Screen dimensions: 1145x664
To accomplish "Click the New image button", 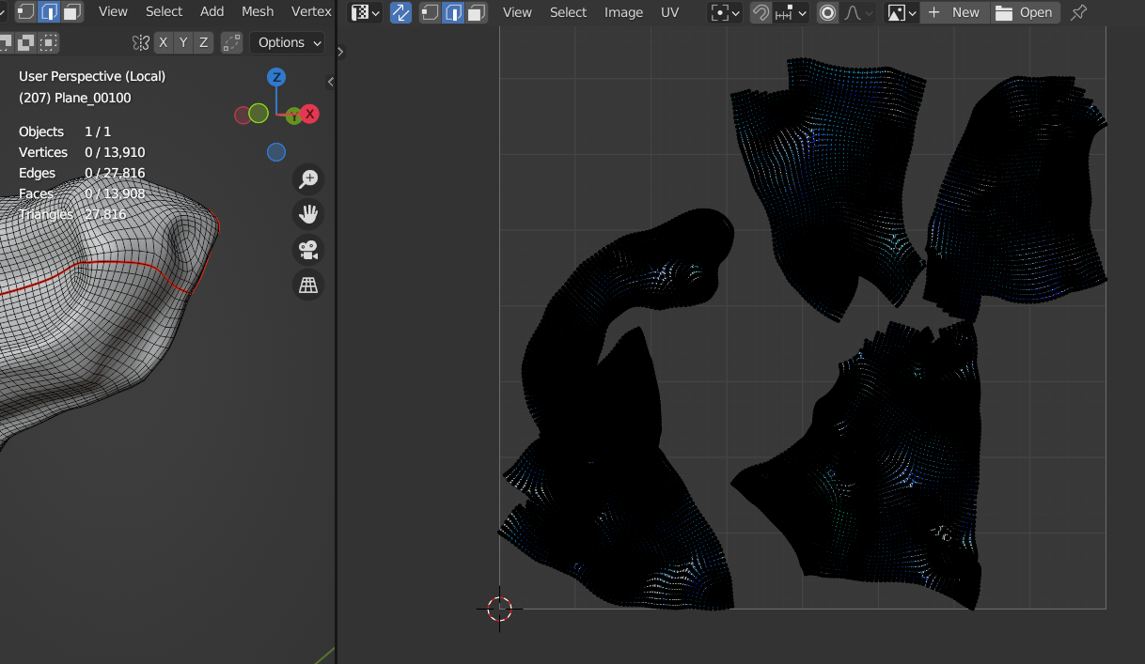I will coord(954,12).
